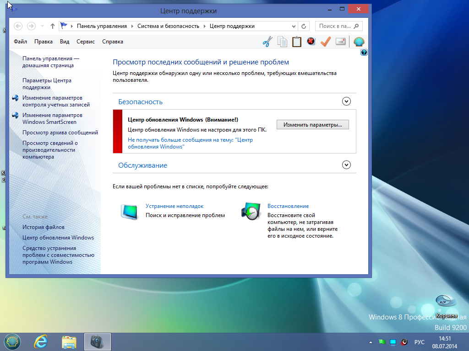Expand chevron after Система и безопасность
The image size is (469, 351).
(205, 26)
